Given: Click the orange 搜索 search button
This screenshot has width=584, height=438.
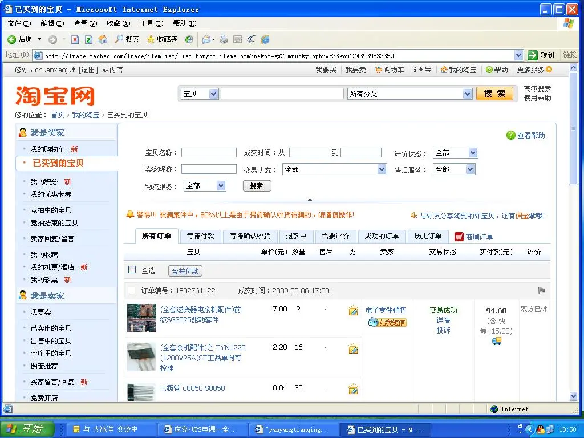Looking at the screenshot, I should coord(494,94).
